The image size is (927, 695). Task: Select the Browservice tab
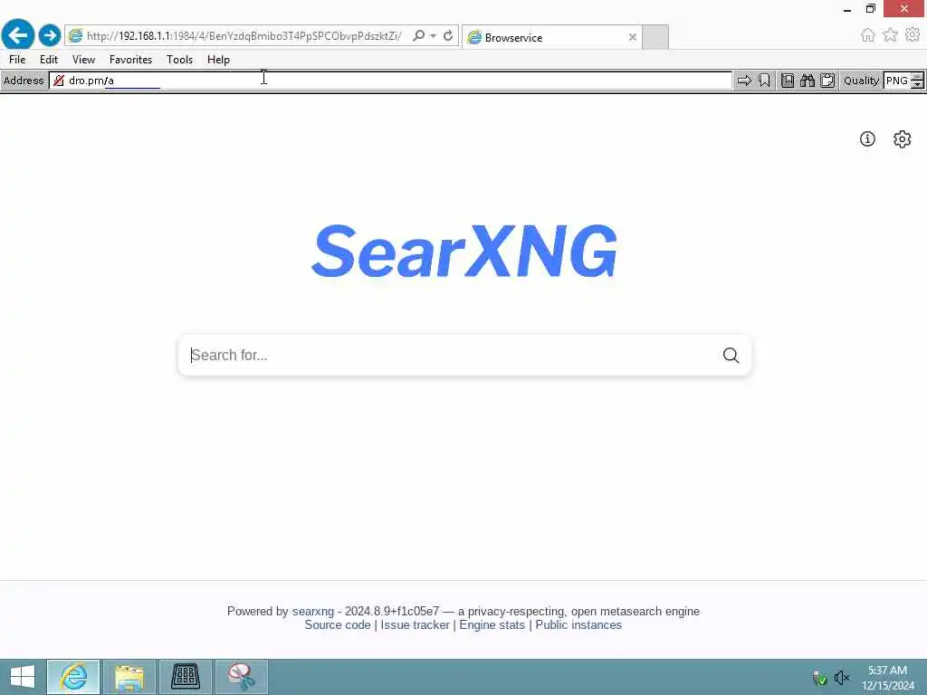point(551,37)
